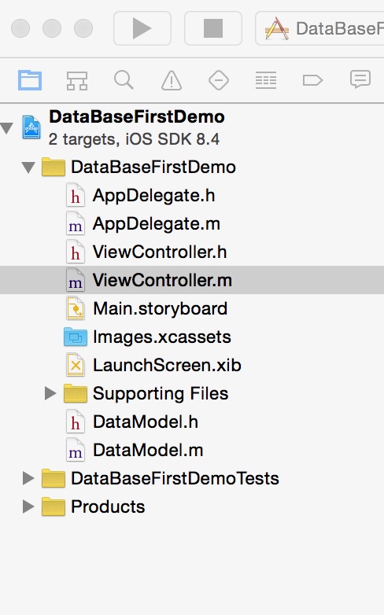Click the Run (play) button
Screen dimensions: 384x615
[x=142, y=28]
